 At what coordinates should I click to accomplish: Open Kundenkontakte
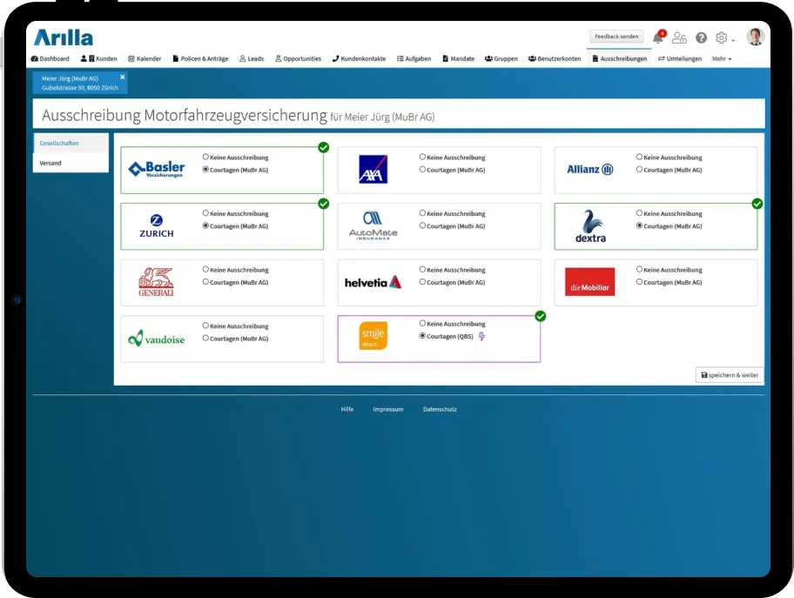coord(359,58)
